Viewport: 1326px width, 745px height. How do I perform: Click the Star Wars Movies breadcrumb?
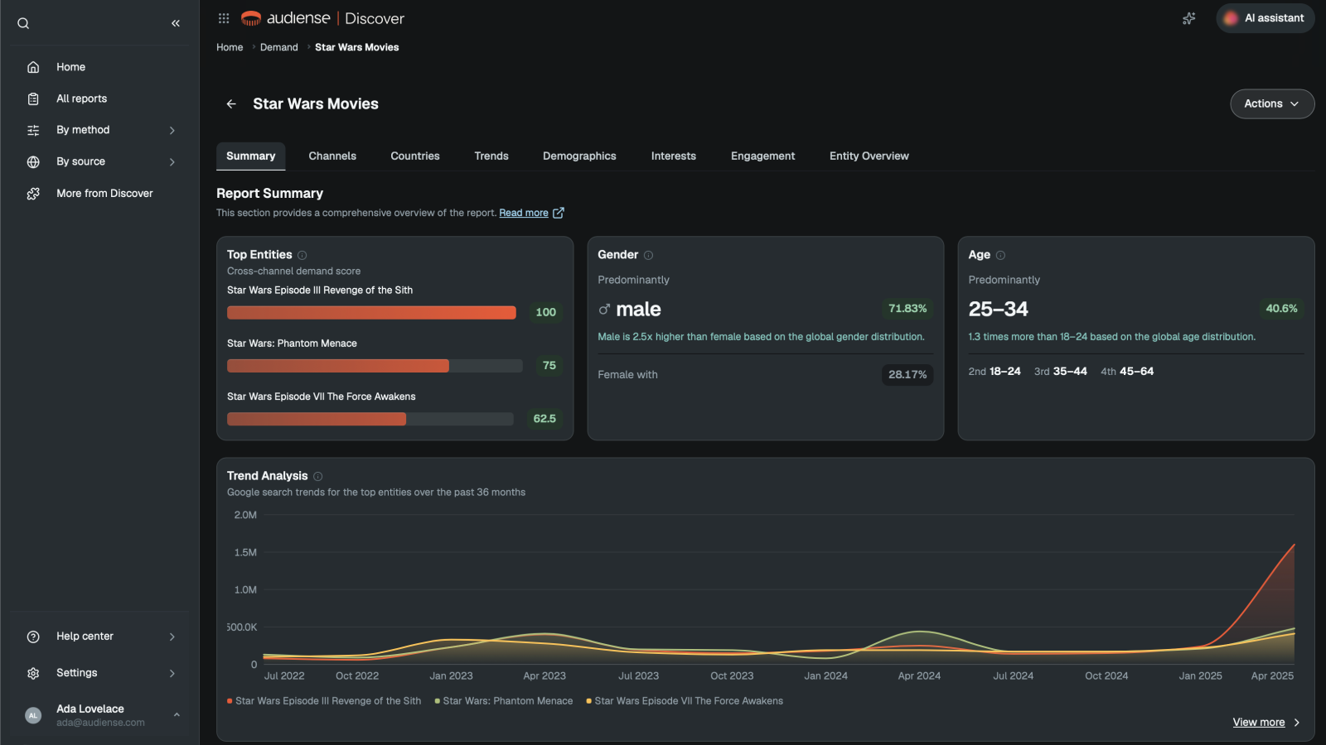pyautogui.click(x=357, y=47)
